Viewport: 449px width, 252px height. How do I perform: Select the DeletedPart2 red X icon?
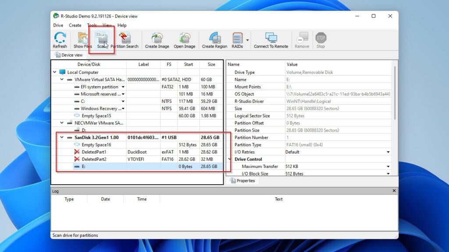[x=77, y=159]
